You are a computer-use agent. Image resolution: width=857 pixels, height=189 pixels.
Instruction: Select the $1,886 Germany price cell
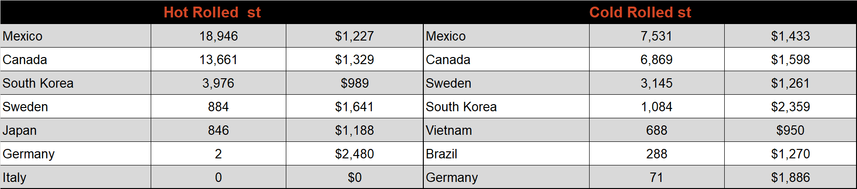(790, 177)
